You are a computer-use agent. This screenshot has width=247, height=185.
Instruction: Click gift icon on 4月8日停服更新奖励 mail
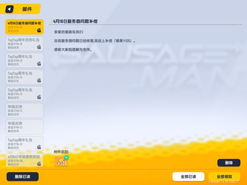click(39, 164)
